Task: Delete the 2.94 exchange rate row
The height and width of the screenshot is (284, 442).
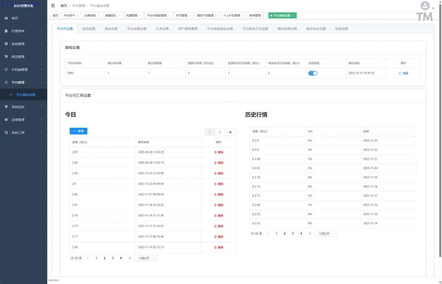Action: coord(218,163)
